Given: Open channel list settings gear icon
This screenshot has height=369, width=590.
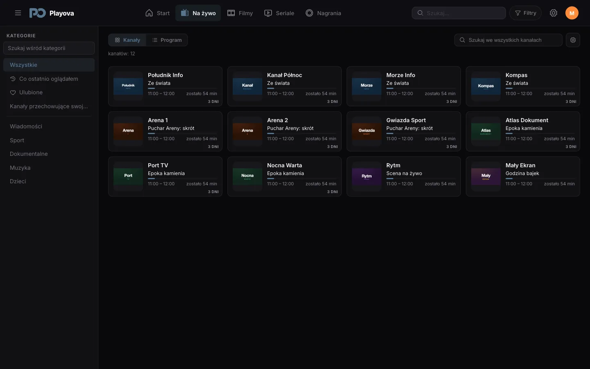Looking at the screenshot, I should (x=573, y=40).
